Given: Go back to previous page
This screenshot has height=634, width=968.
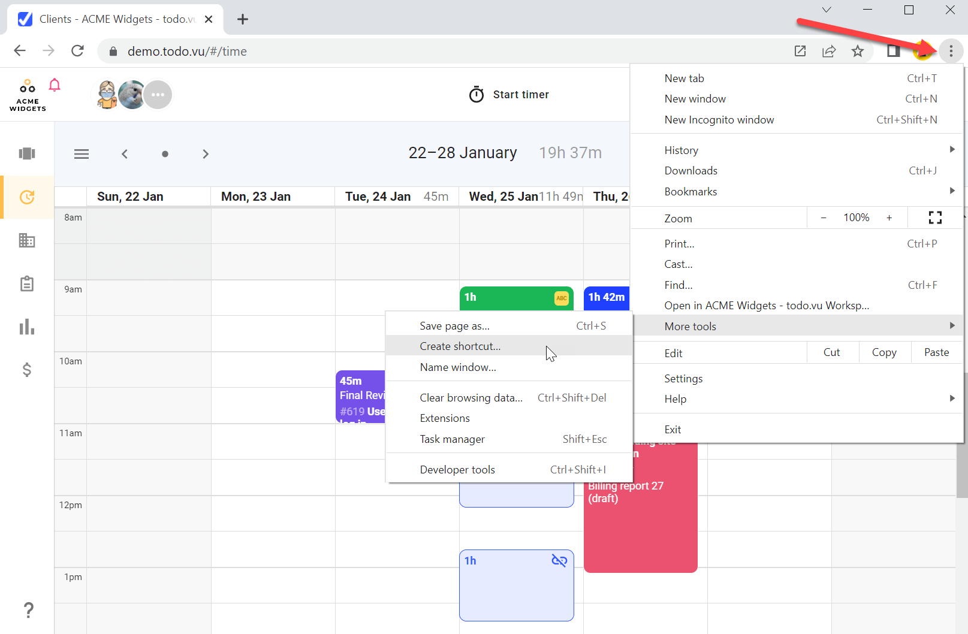Looking at the screenshot, I should pos(20,51).
